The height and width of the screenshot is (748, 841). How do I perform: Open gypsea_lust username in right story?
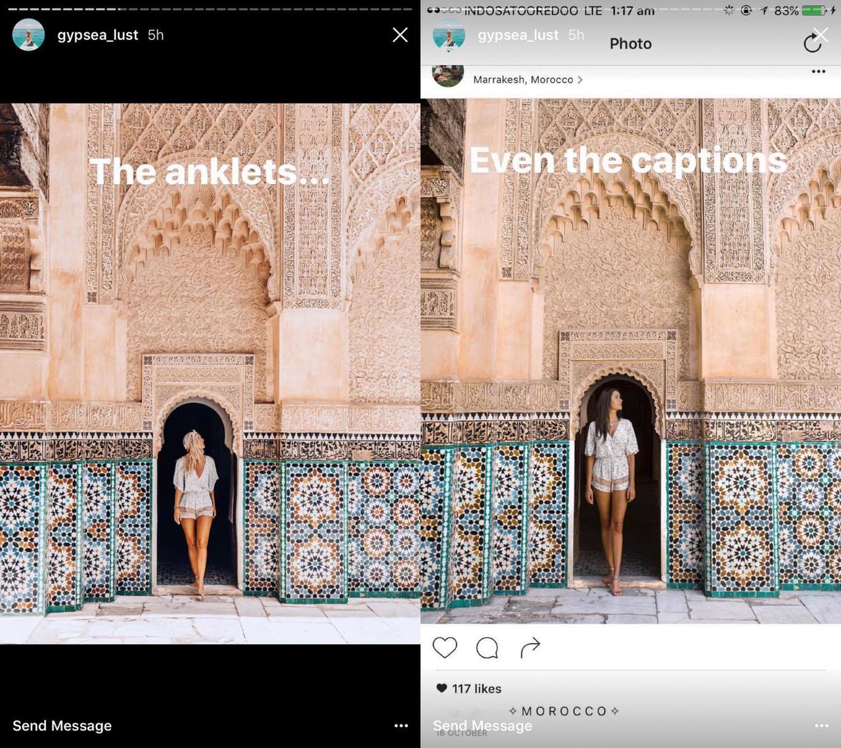click(x=518, y=35)
